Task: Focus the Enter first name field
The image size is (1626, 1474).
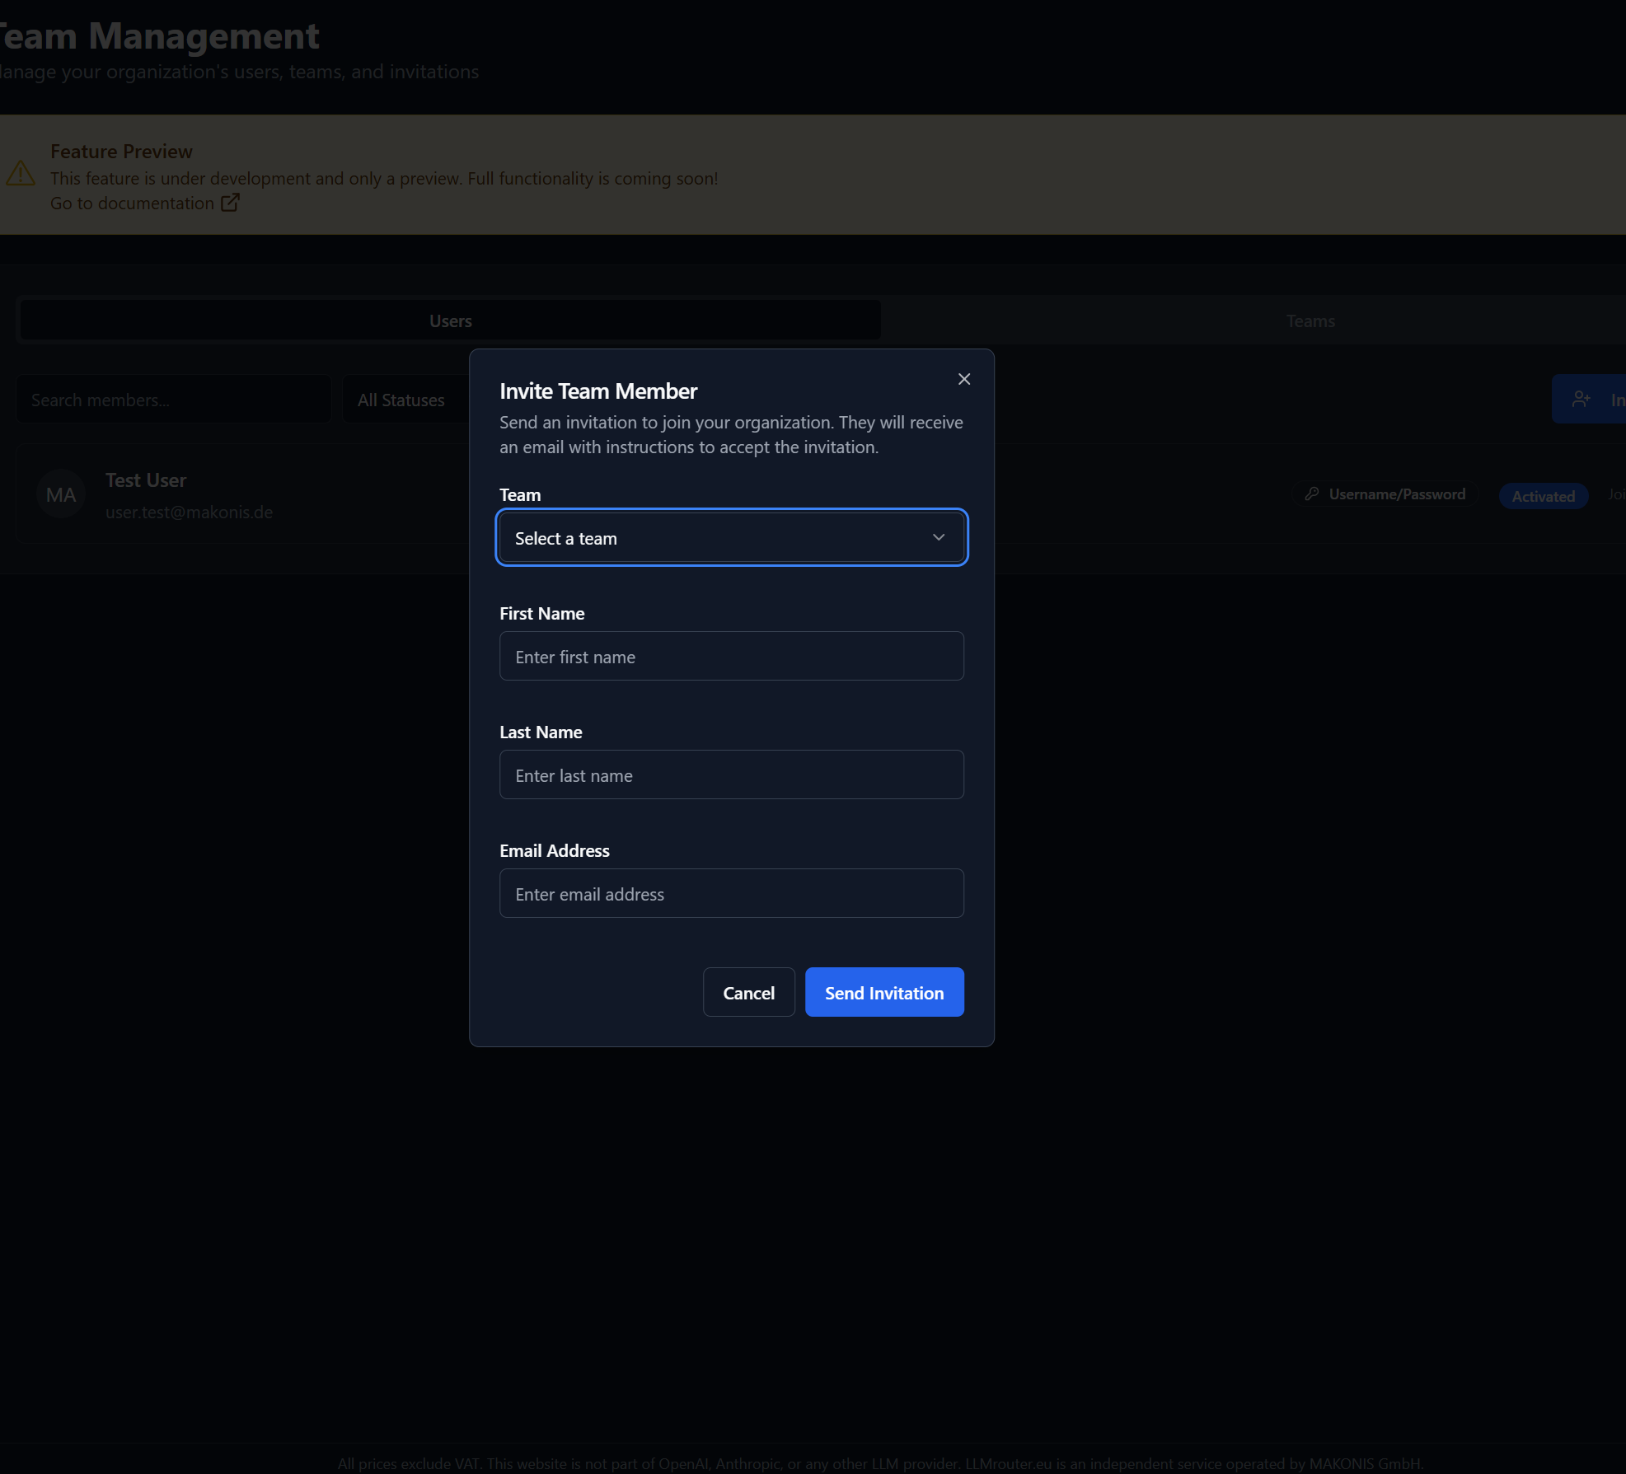Action: 731,656
